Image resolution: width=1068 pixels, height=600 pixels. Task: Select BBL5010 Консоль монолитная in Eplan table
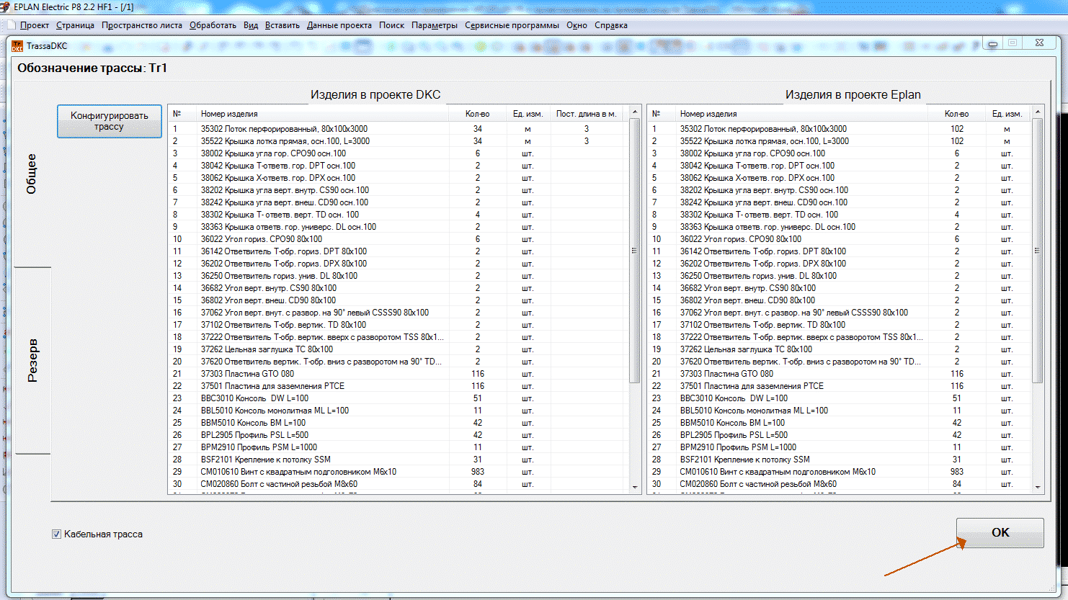(840, 411)
